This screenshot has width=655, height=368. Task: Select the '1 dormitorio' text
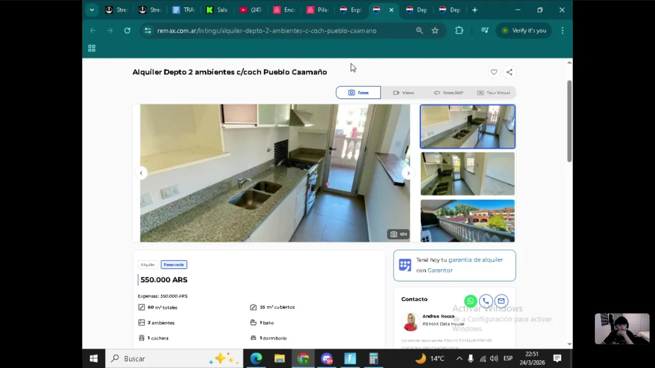[x=273, y=338]
